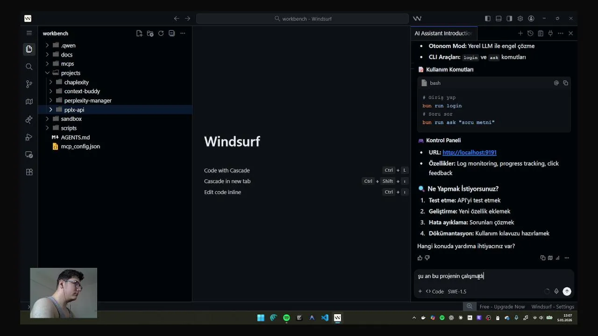Mention the bash code block in chat
This screenshot has height=336, width=598.
tap(556, 83)
